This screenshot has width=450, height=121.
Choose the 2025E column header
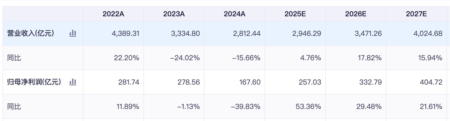[x=295, y=14]
